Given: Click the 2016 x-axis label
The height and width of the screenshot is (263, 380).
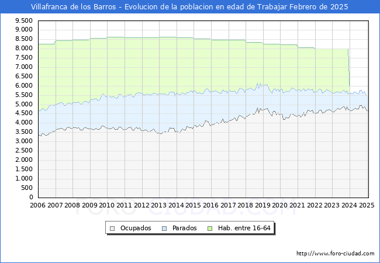Looking at the screenshot, I should click(210, 205).
